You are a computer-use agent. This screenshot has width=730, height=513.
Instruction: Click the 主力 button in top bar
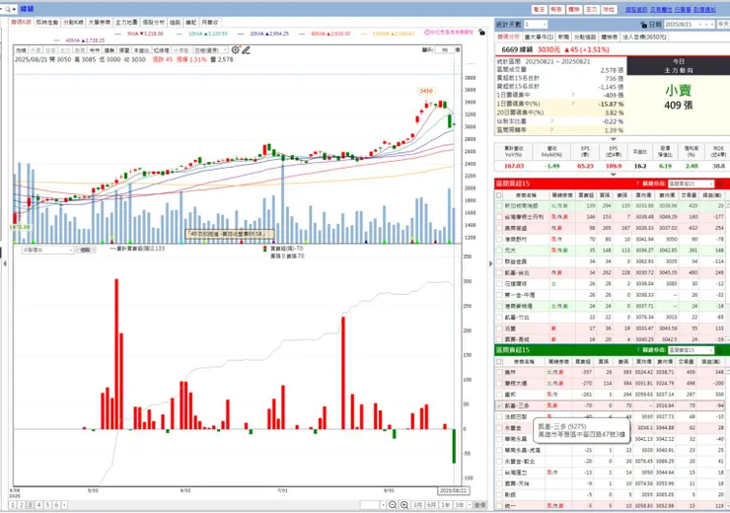tap(591, 9)
